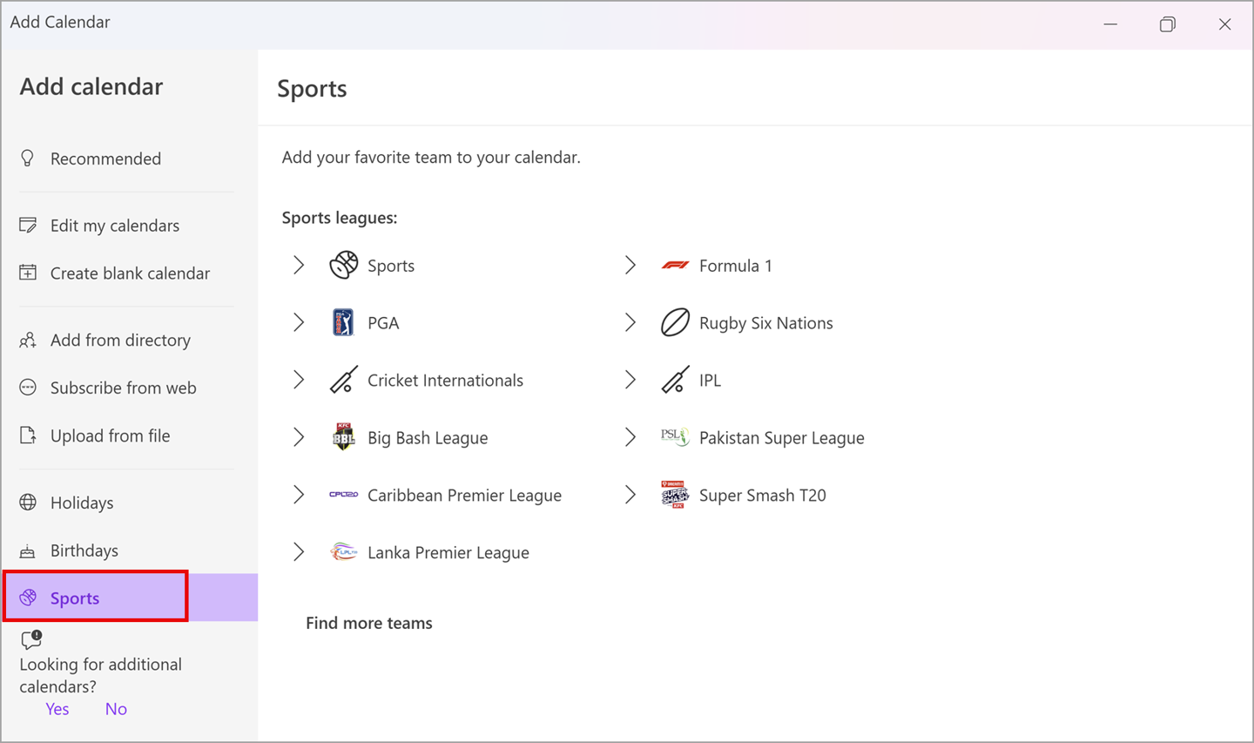This screenshot has height=743, width=1254.
Task: Select Upload from file
Action: click(x=110, y=436)
